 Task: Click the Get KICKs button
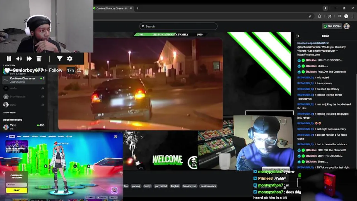tap(332, 26)
